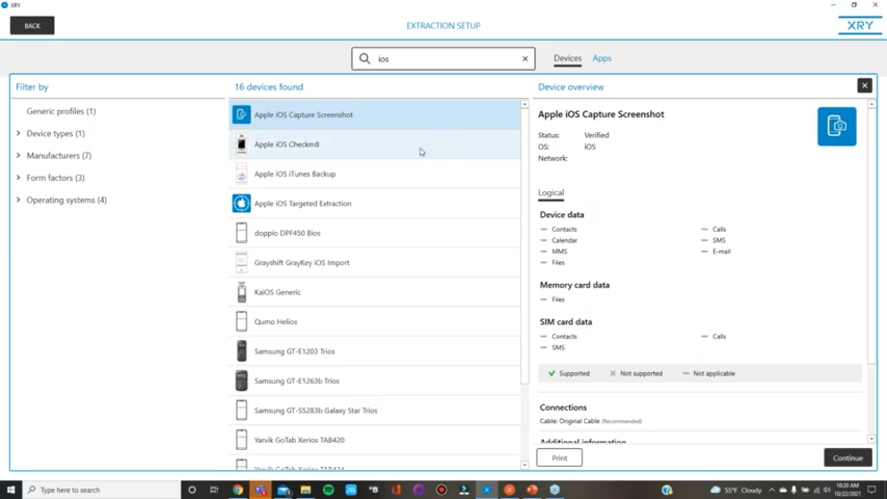Expand the Manufacturers filter
This screenshot has height=499, width=887.
(18, 155)
